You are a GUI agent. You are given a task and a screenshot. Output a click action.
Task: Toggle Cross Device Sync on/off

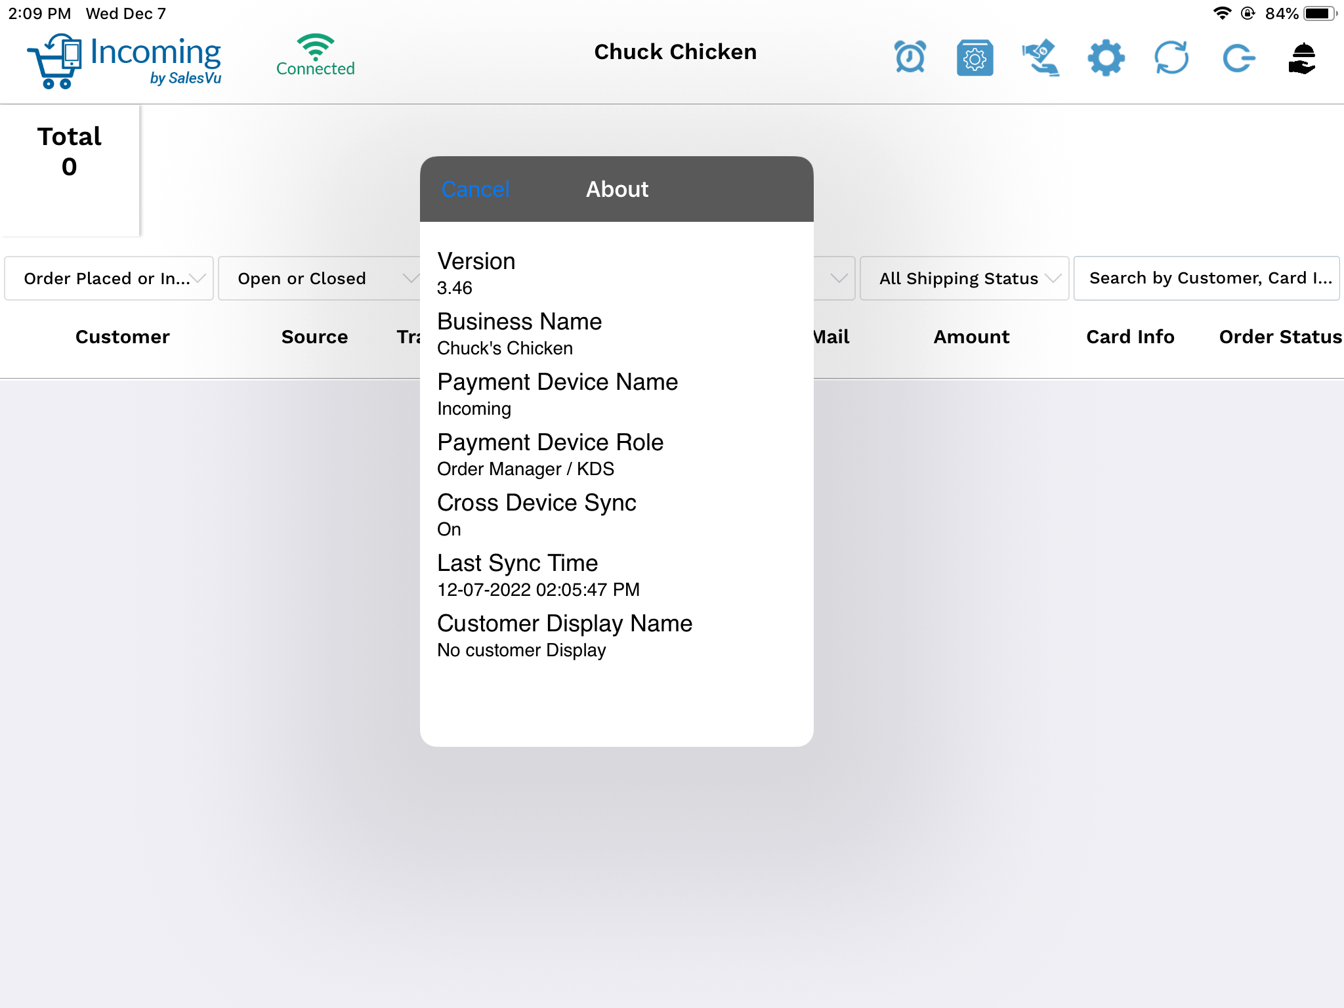pos(537,514)
